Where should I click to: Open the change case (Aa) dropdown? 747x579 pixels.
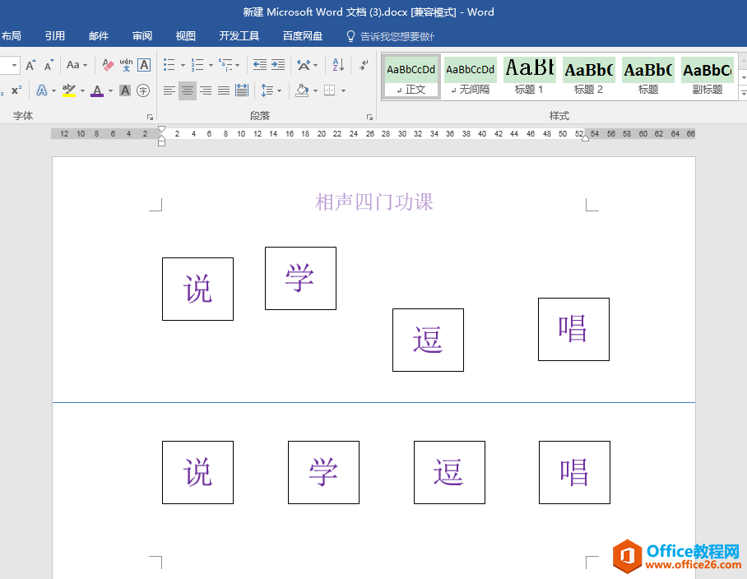pos(77,65)
